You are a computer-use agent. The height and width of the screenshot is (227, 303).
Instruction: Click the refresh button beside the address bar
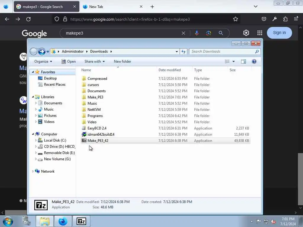[183, 51]
